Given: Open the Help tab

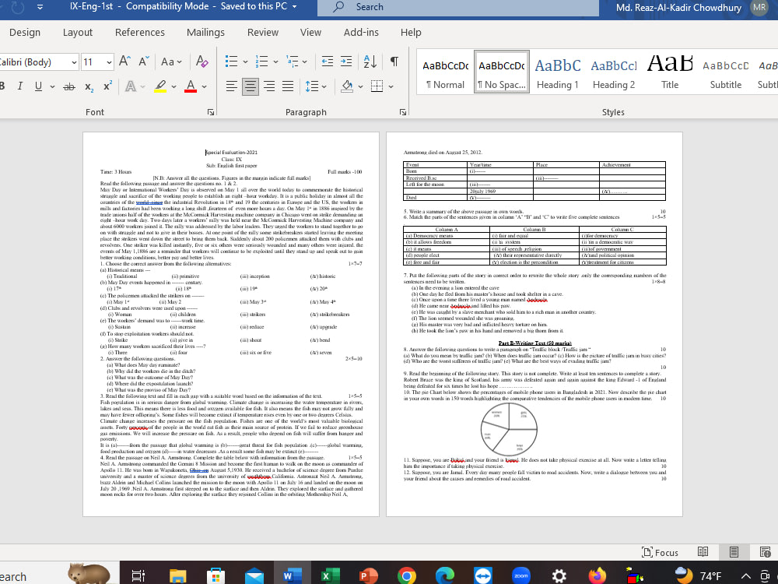Looking at the screenshot, I should 411,32.
